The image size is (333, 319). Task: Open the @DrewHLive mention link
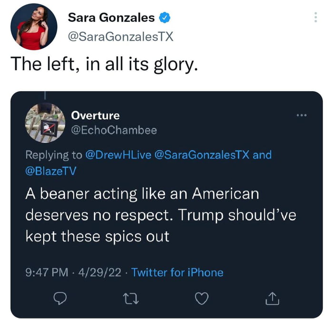pos(118,155)
